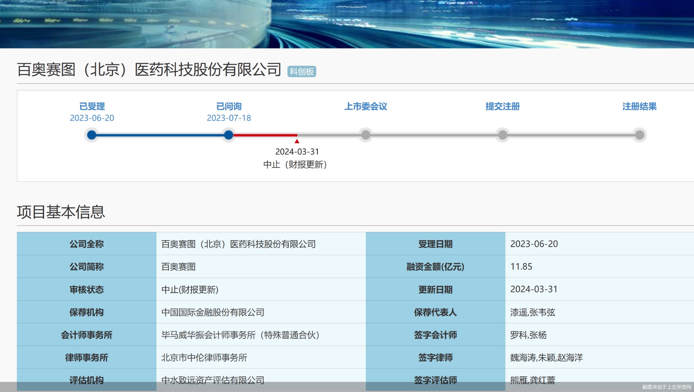Click the 百奥赛图 short name cell
Viewport: 694px width, 392px height.
pos(261,267)
